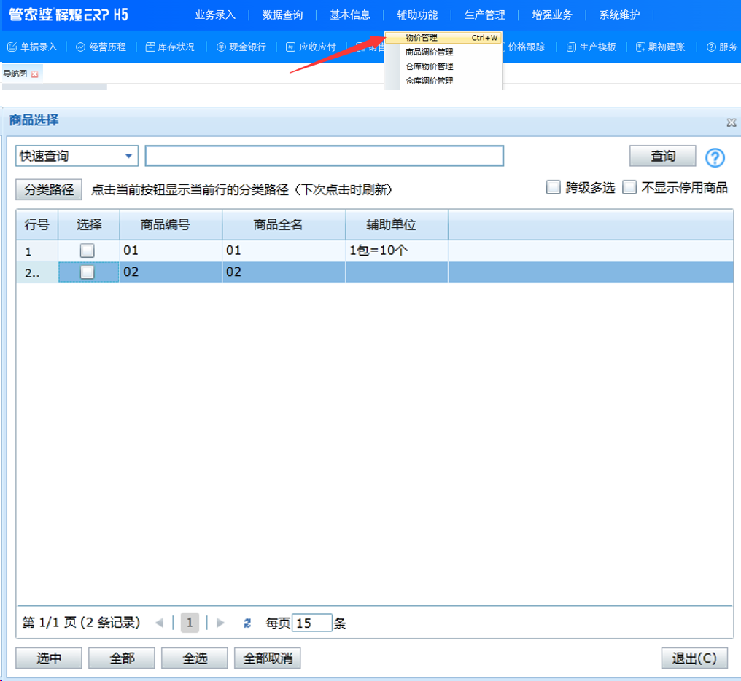This screenshot has height=681, width=741.
Task: Toggle the 不显示停用商品 checkbox
Action: pyautogui.click(x=629, y=187)
